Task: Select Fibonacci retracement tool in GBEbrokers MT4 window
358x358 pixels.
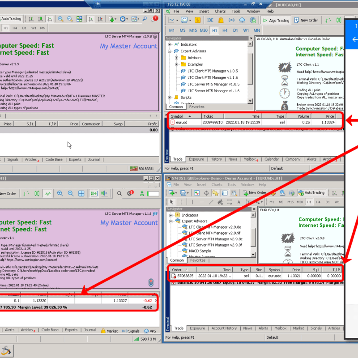Action: tap(230, 202)
